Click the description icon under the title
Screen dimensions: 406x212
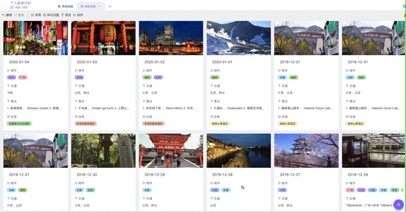12,7
